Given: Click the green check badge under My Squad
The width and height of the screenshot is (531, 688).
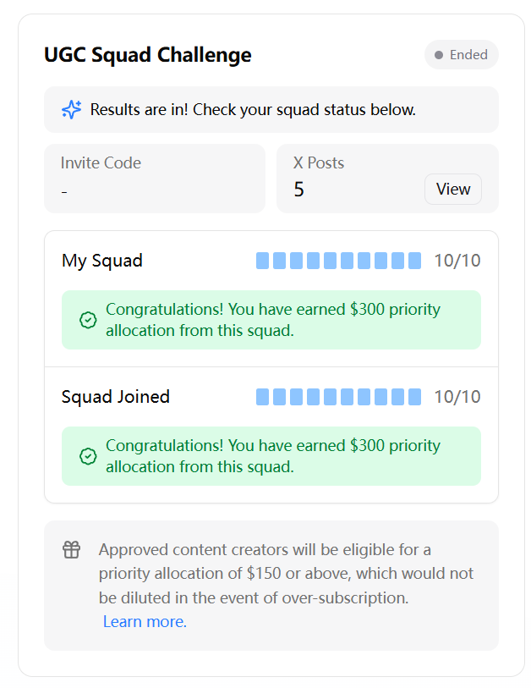Looking at the screenshot, I should (88, 320).
